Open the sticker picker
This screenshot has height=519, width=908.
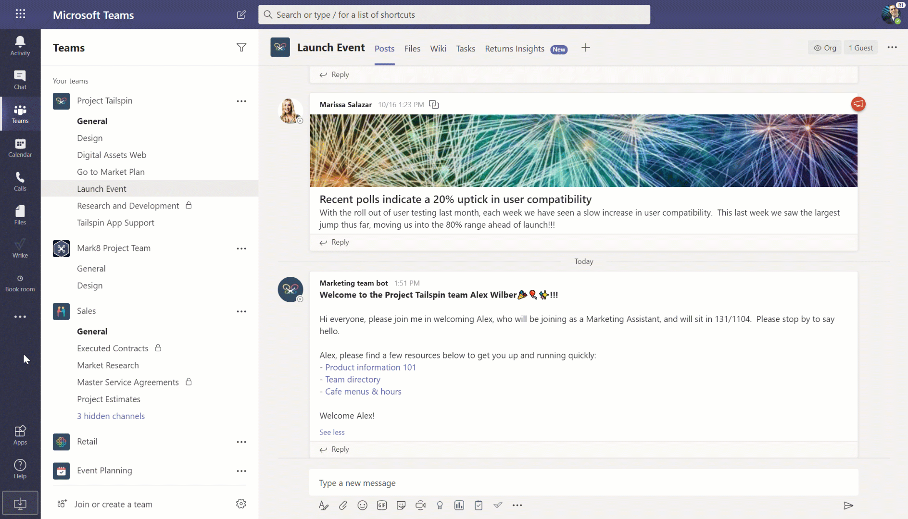pyautogui.click(x=401, y=505)
